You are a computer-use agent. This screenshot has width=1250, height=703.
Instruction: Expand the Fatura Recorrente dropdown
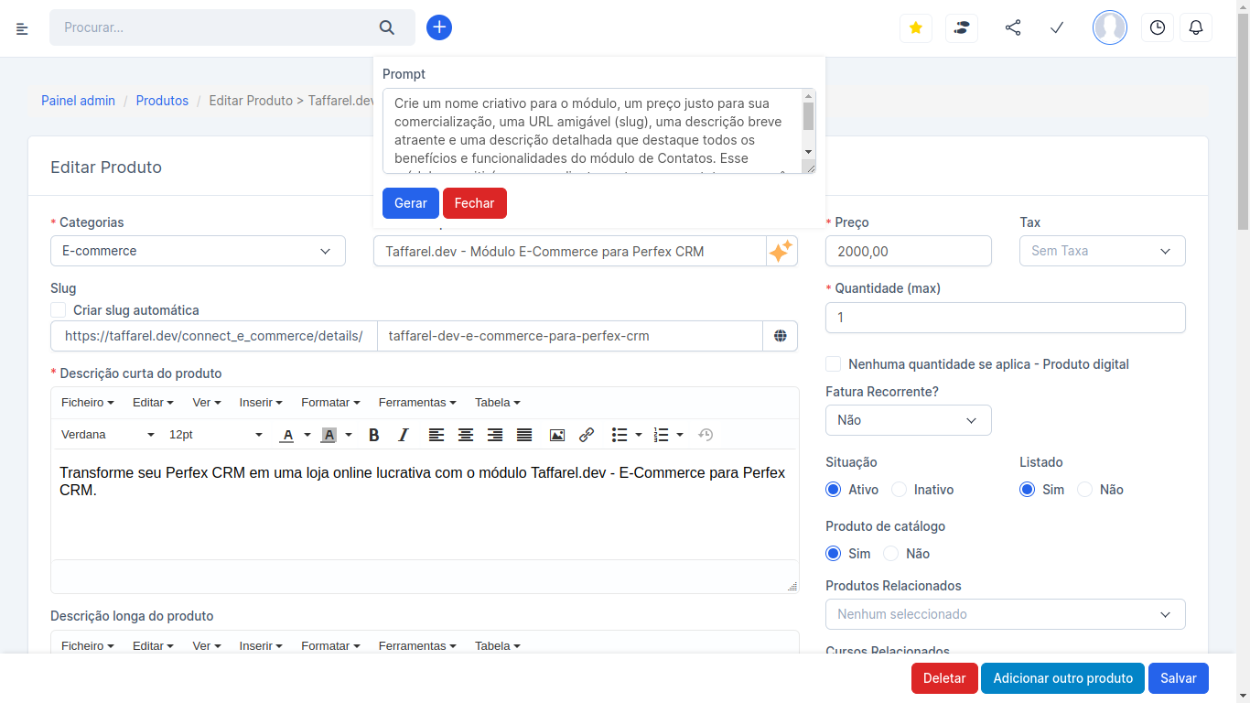[x=908, y=420]
